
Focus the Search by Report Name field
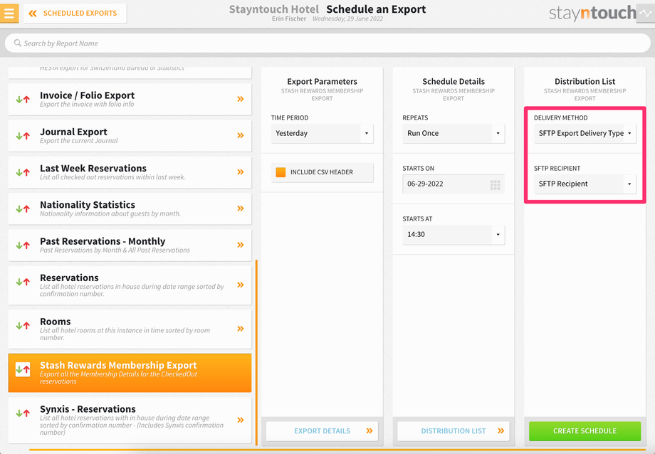point(327,43)
